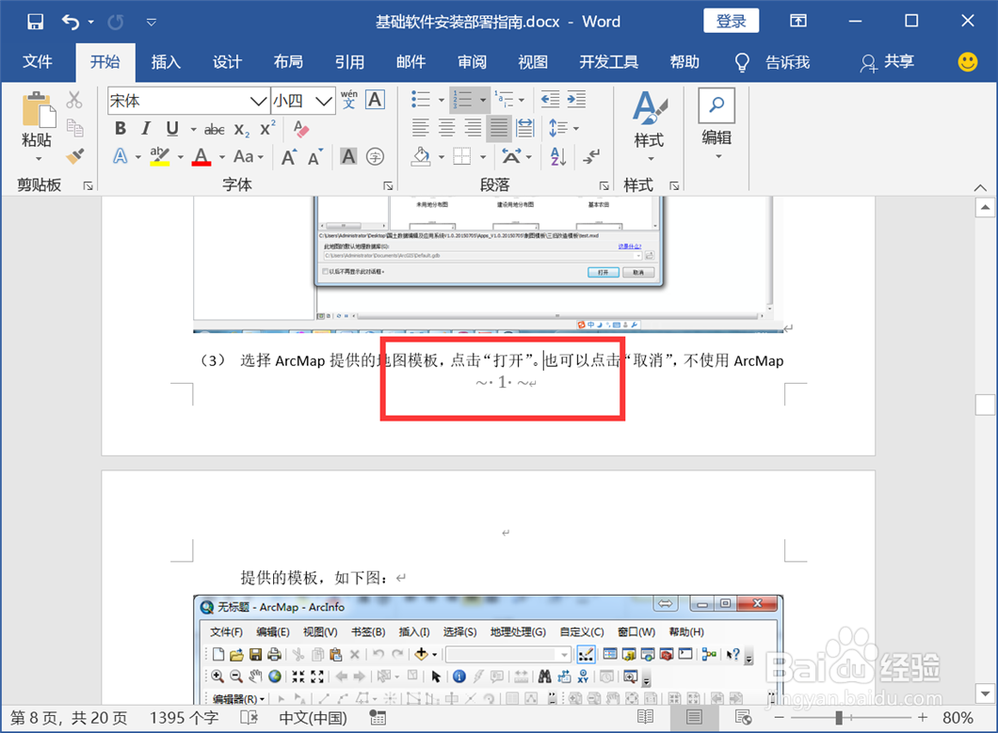Open the Change Case (Aa) dropdown

coord(249,156)
